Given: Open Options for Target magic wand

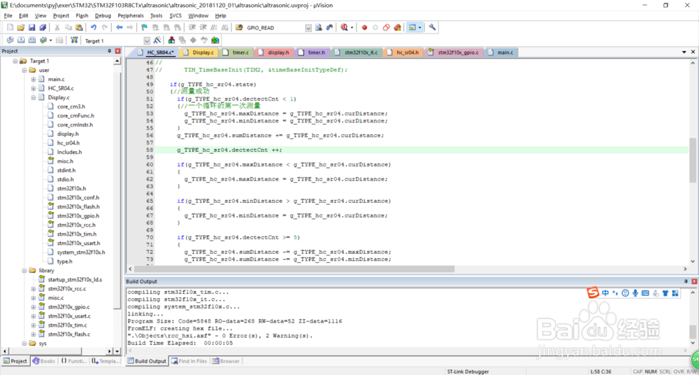Looking at the screenshot, I should coord(157,40).
